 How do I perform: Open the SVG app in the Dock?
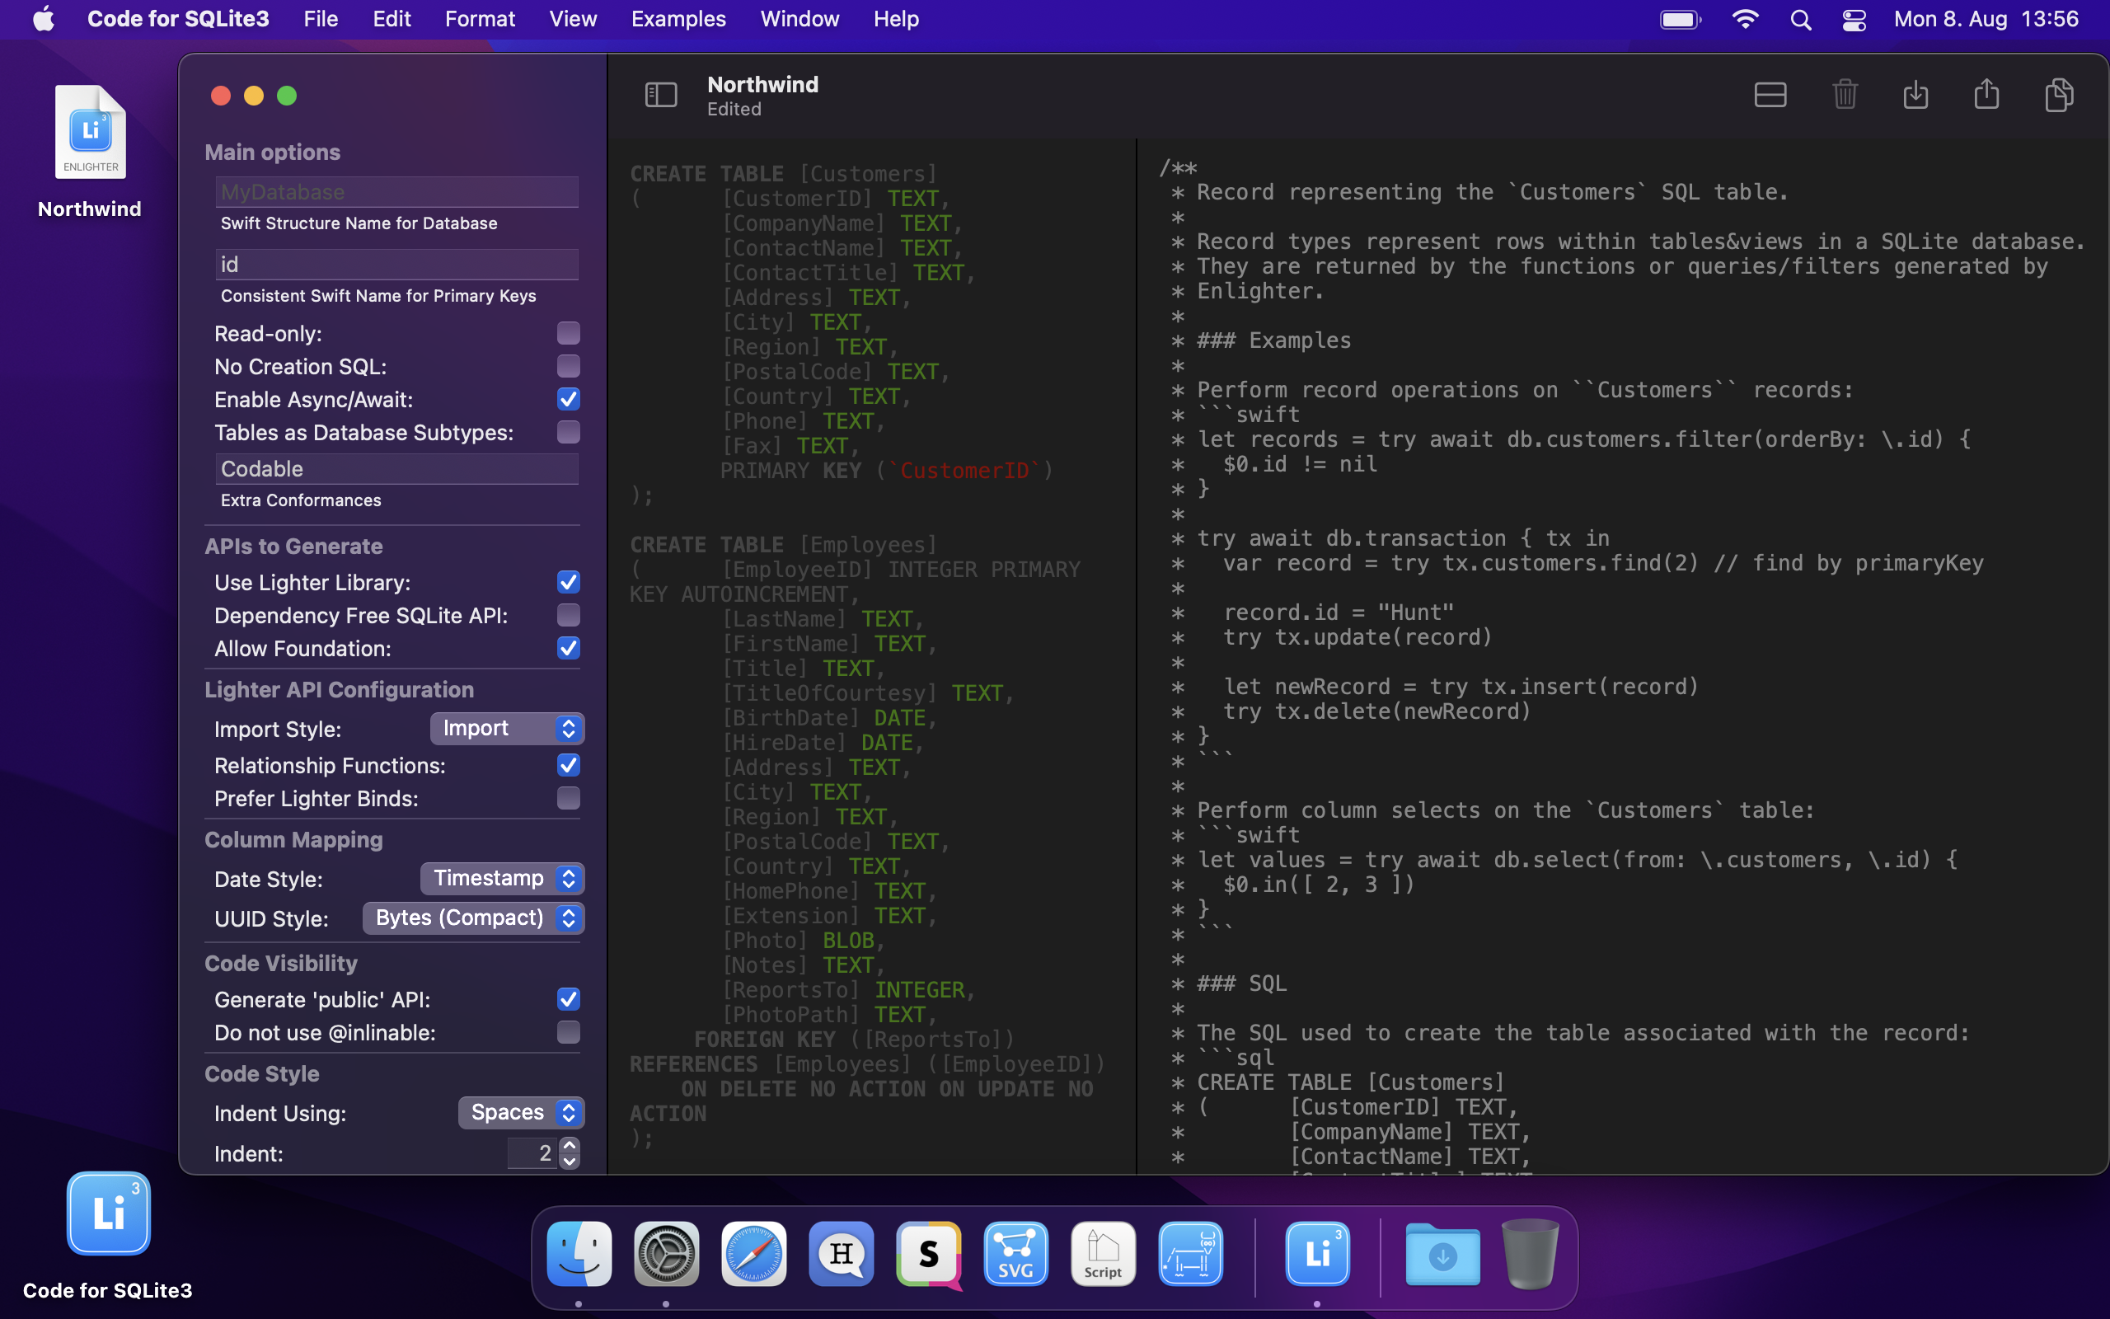point(1015,1255)
